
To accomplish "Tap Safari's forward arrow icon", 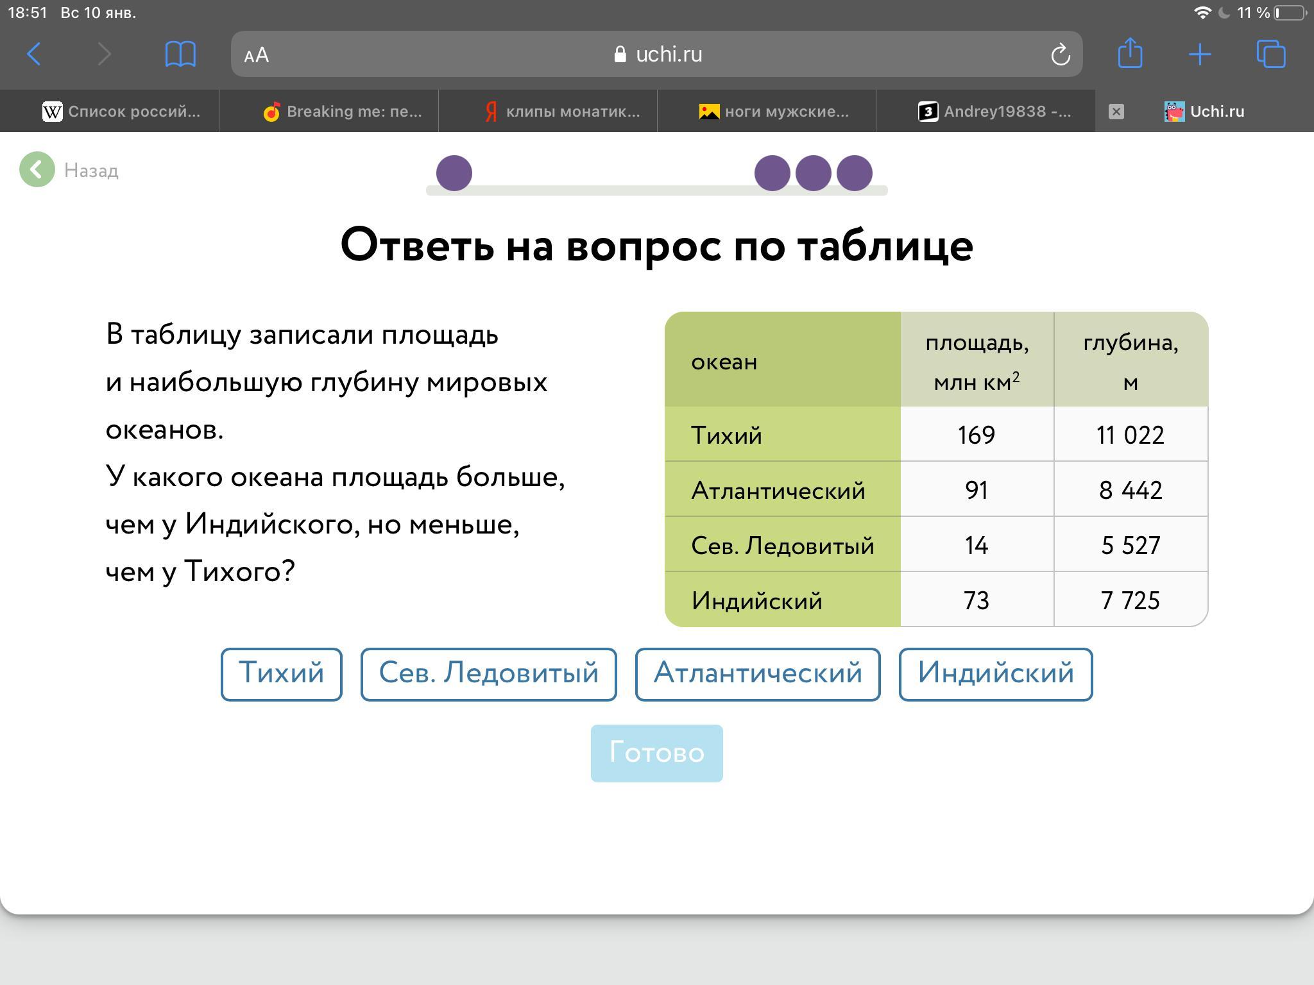I will pyautogui.click(x=105, y=54).
